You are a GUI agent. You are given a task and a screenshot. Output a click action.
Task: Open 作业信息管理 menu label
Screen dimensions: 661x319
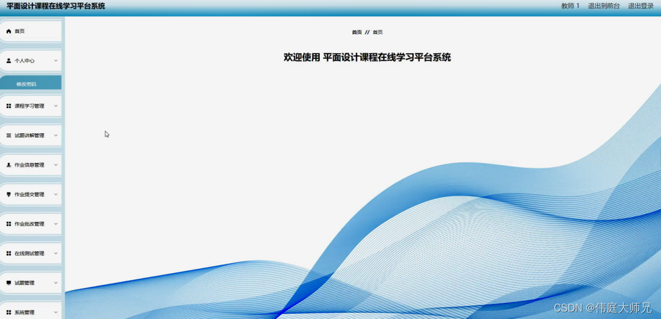coord(29,165)
